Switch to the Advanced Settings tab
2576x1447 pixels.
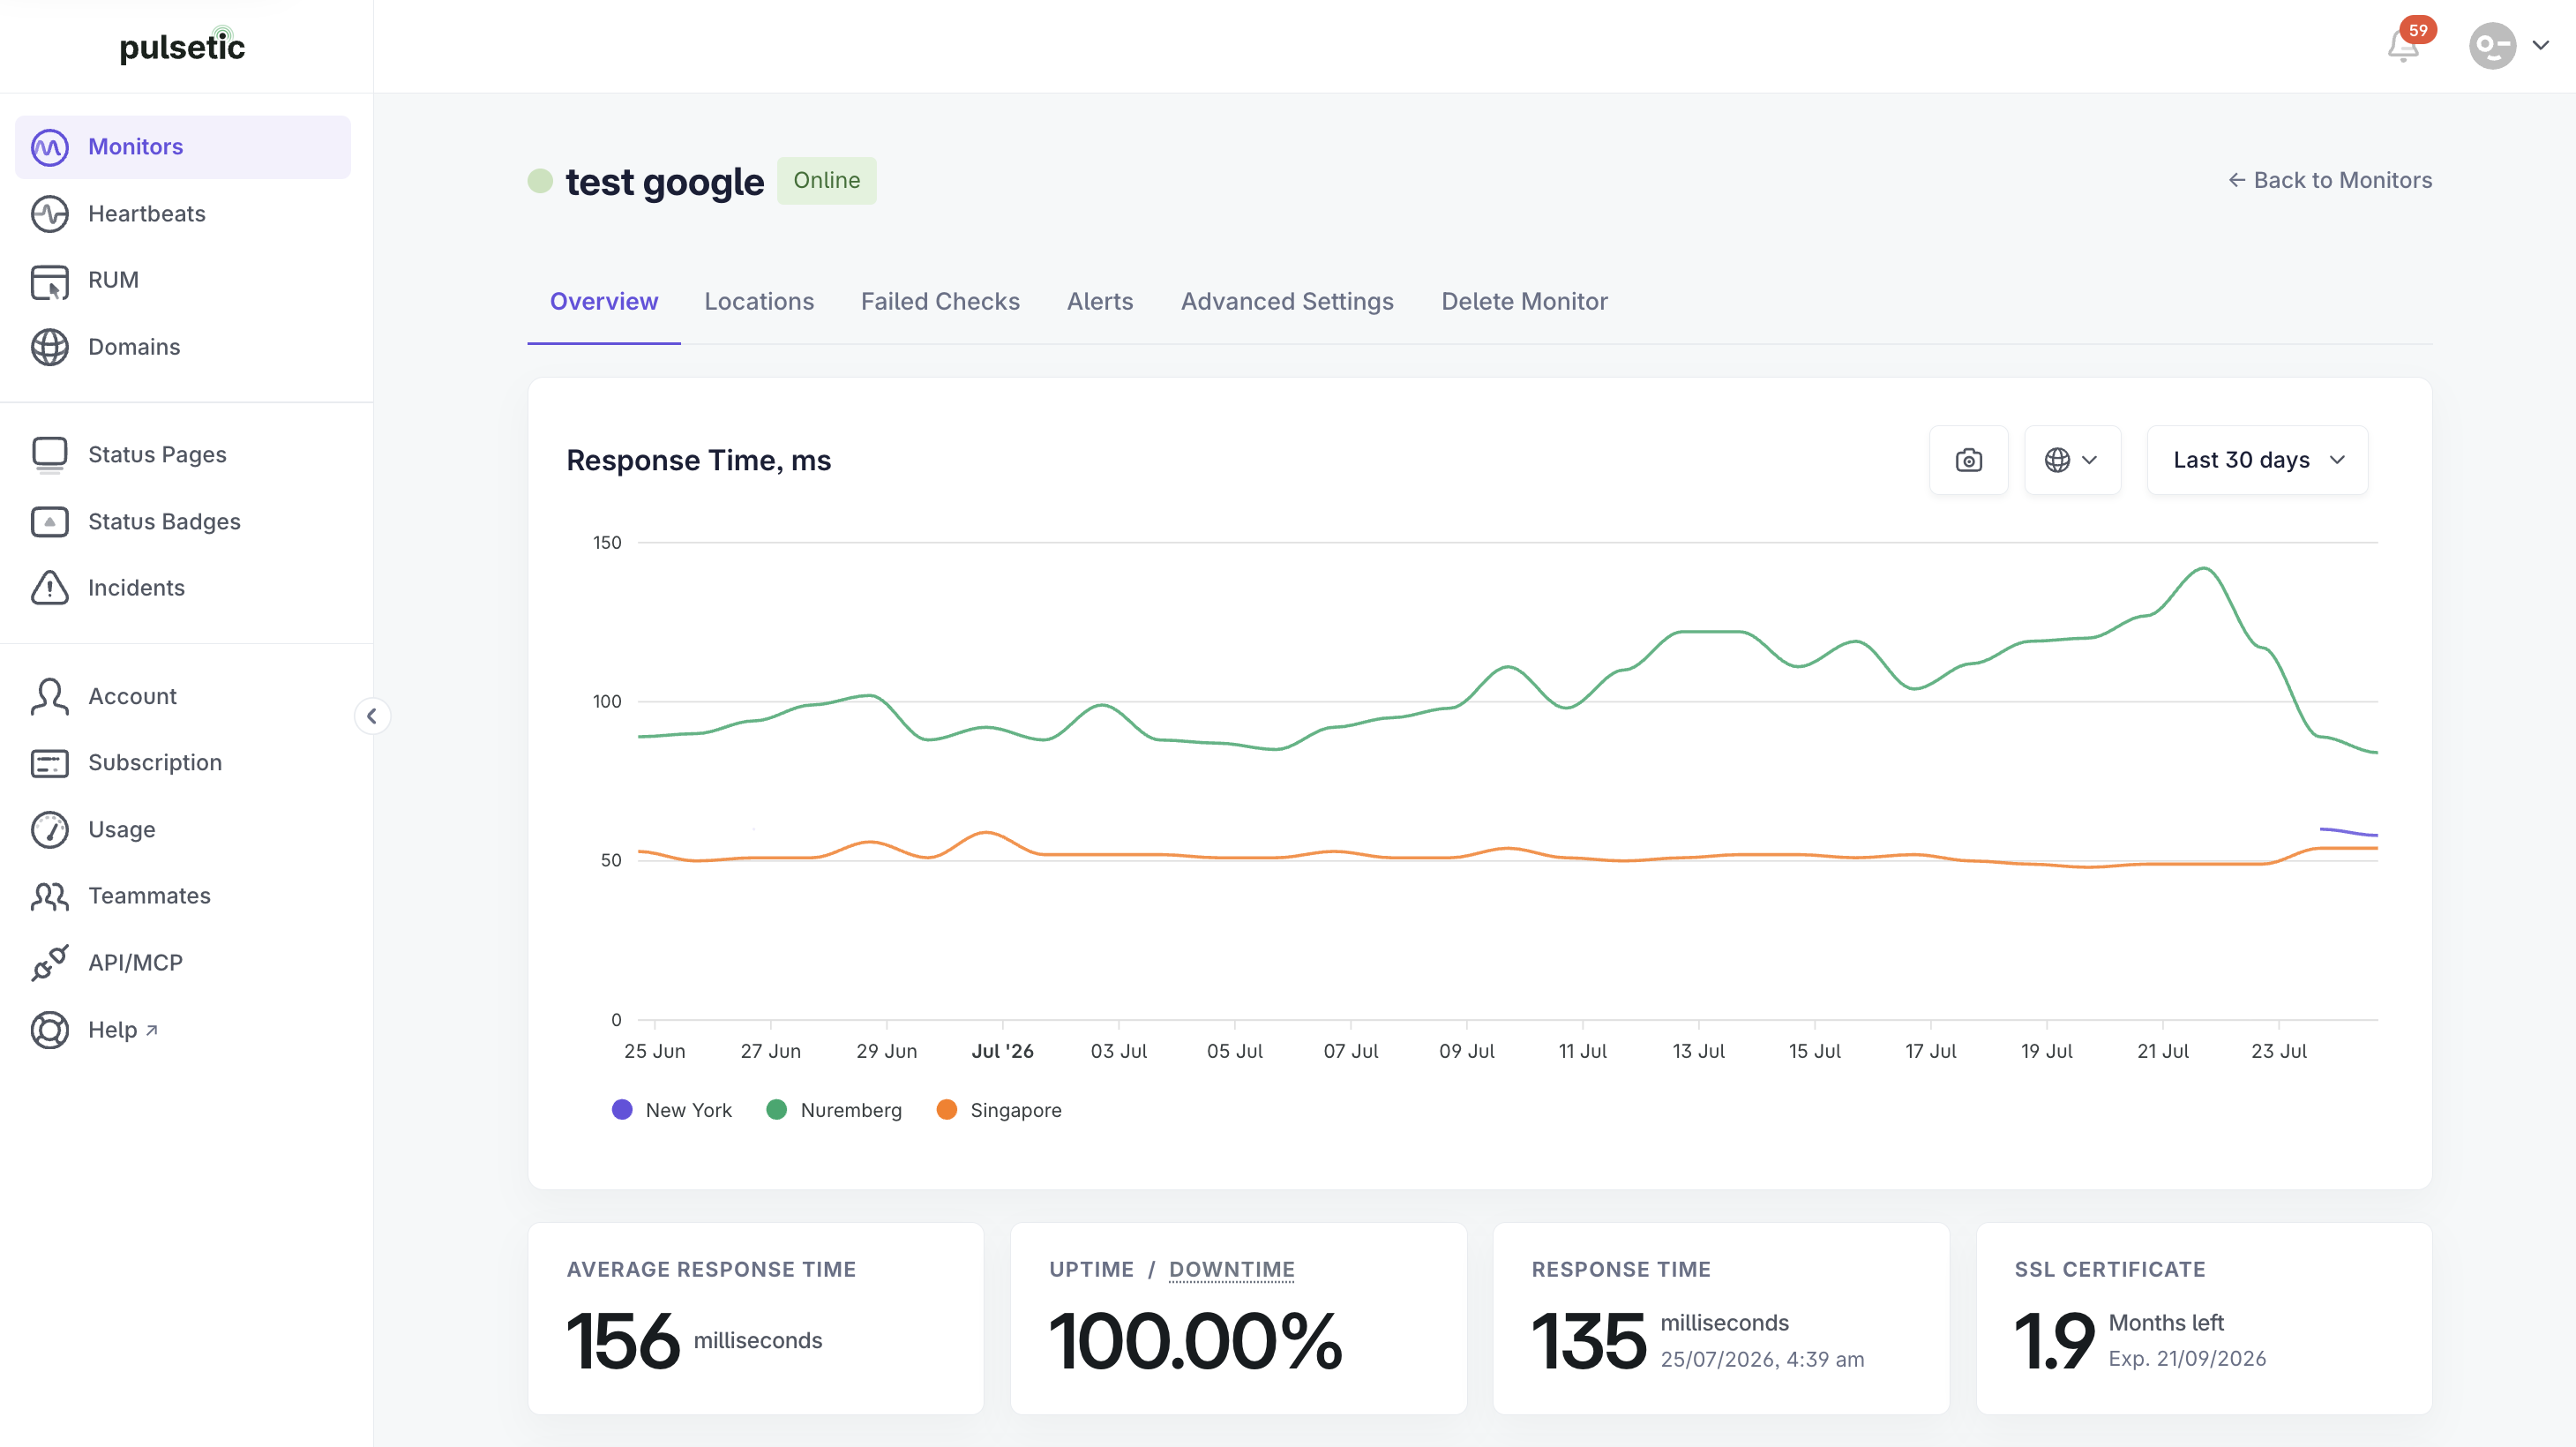point(1287,302)
